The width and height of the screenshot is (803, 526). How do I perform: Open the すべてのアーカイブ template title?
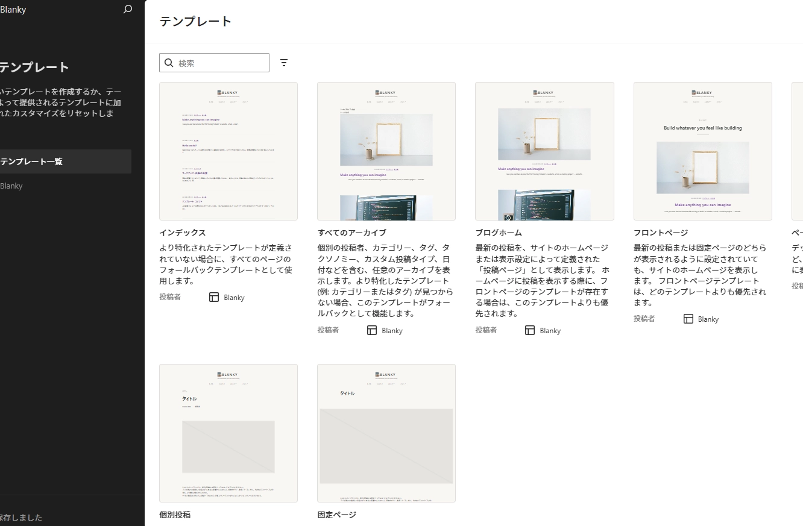pos(352,233)
